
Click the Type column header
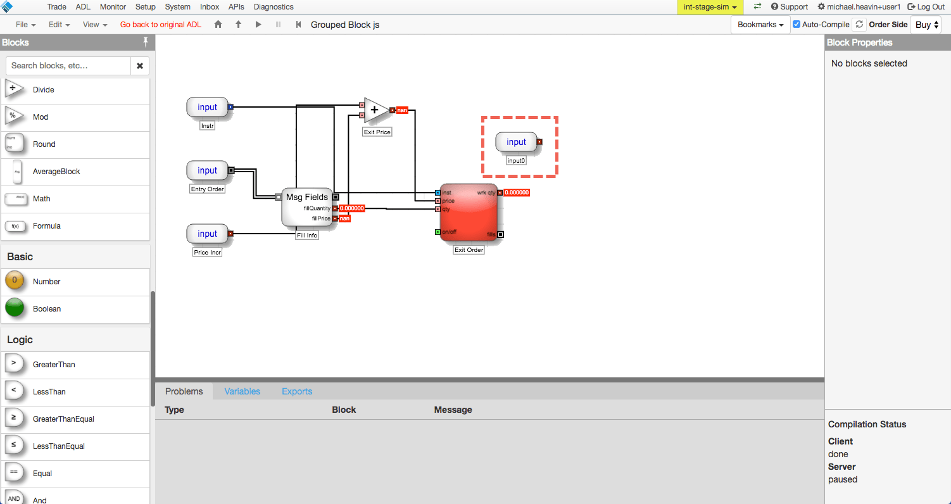click(x=174, y=410)
